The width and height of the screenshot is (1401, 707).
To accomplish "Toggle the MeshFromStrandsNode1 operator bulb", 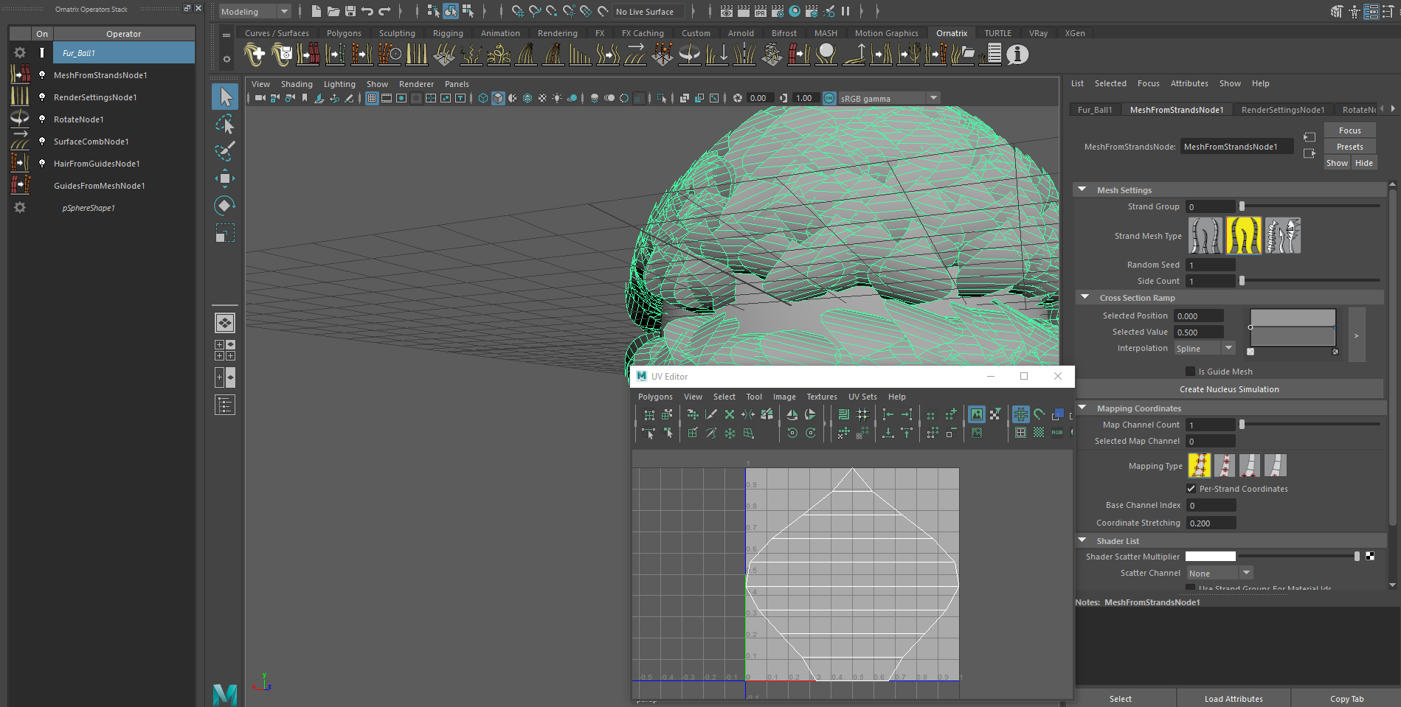I will pyautogui.click(x=42, y=75).
